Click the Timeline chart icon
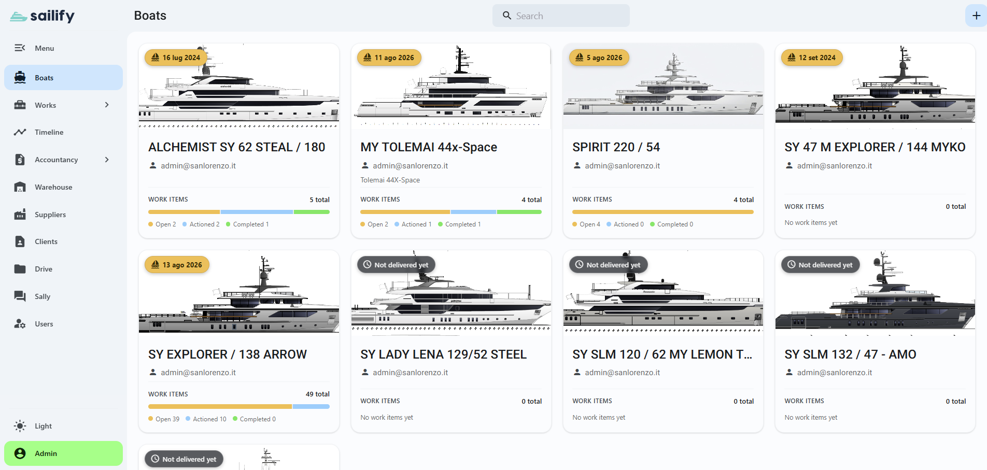987x470 pixels. click(x=20, y=132)
